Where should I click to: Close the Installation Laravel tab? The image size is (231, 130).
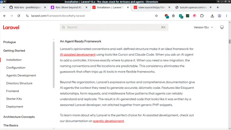tap(128, 7)
